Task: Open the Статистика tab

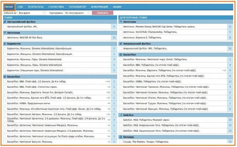Action: pos(56,7)
